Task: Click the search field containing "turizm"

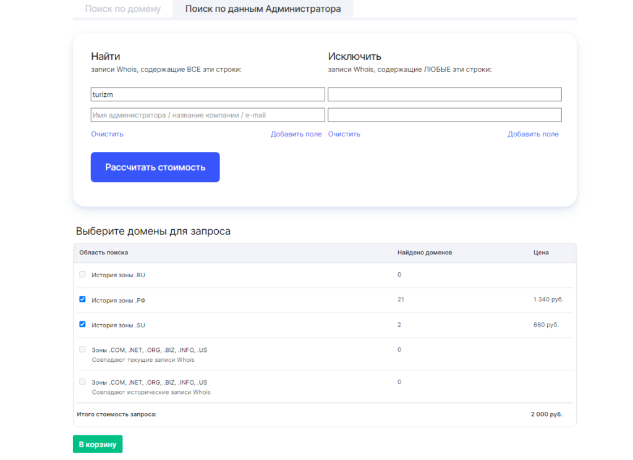Action: click(208, 94)
